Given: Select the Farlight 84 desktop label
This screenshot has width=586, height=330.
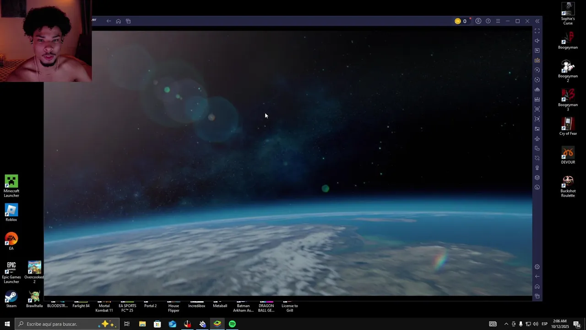Looking at the screenshot, I should click(x=81, y=306).
